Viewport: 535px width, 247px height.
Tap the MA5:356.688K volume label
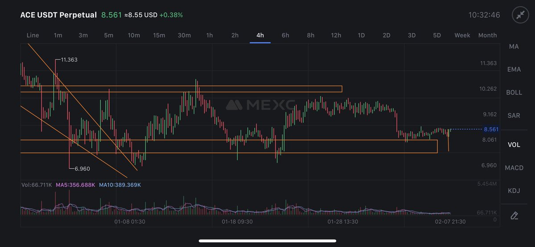point(75,185)
